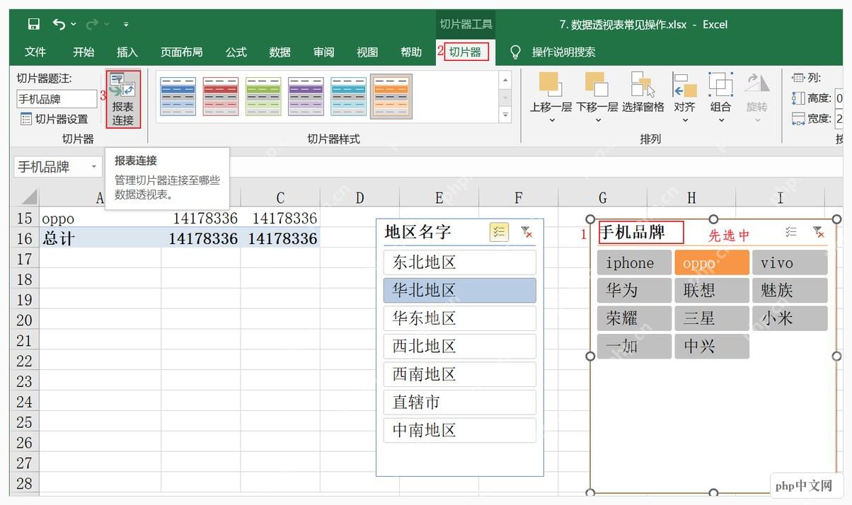Apply the red slicer style

click(221, 97)
